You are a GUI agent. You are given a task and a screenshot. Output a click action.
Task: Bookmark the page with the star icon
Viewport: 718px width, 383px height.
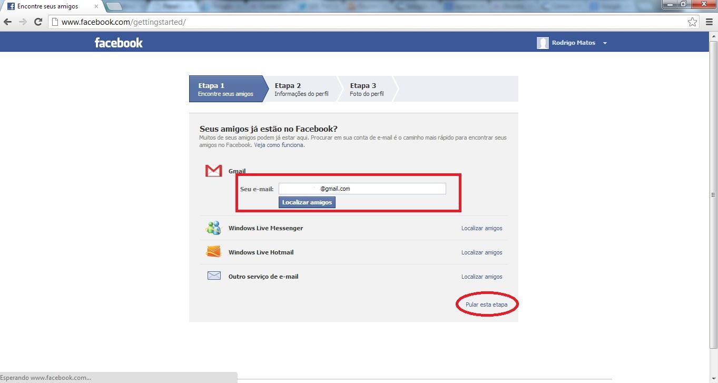(x=692, y=22)
